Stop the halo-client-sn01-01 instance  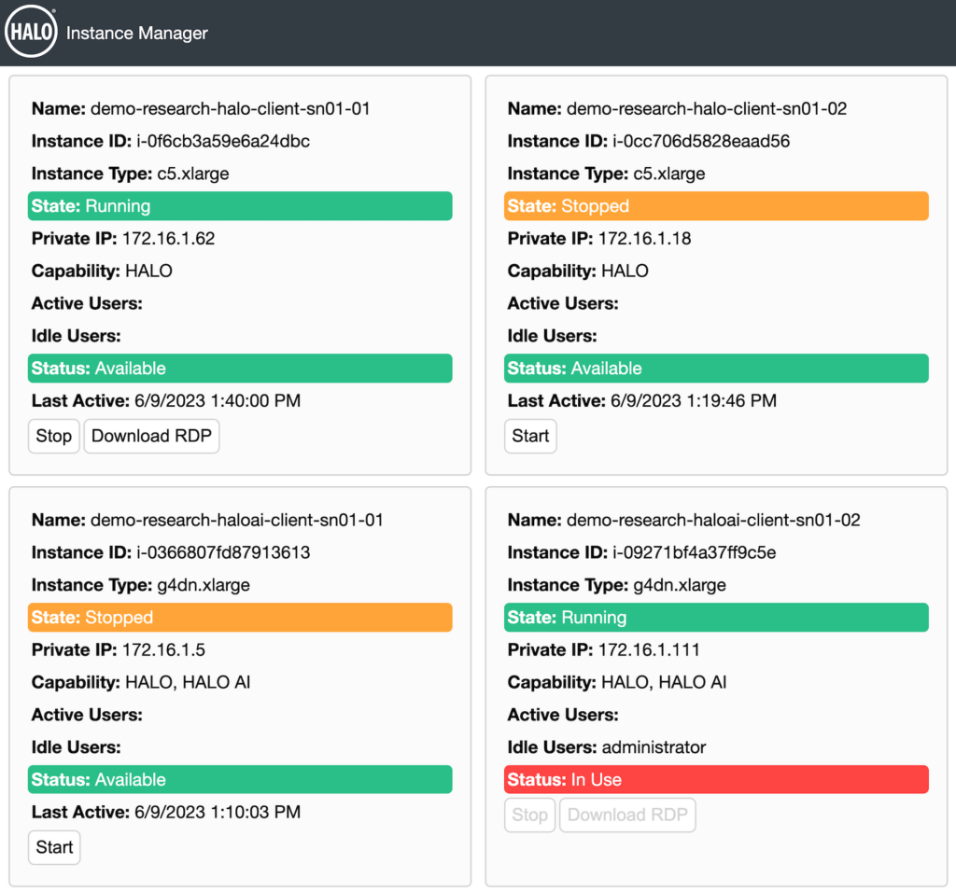point(53,437)
